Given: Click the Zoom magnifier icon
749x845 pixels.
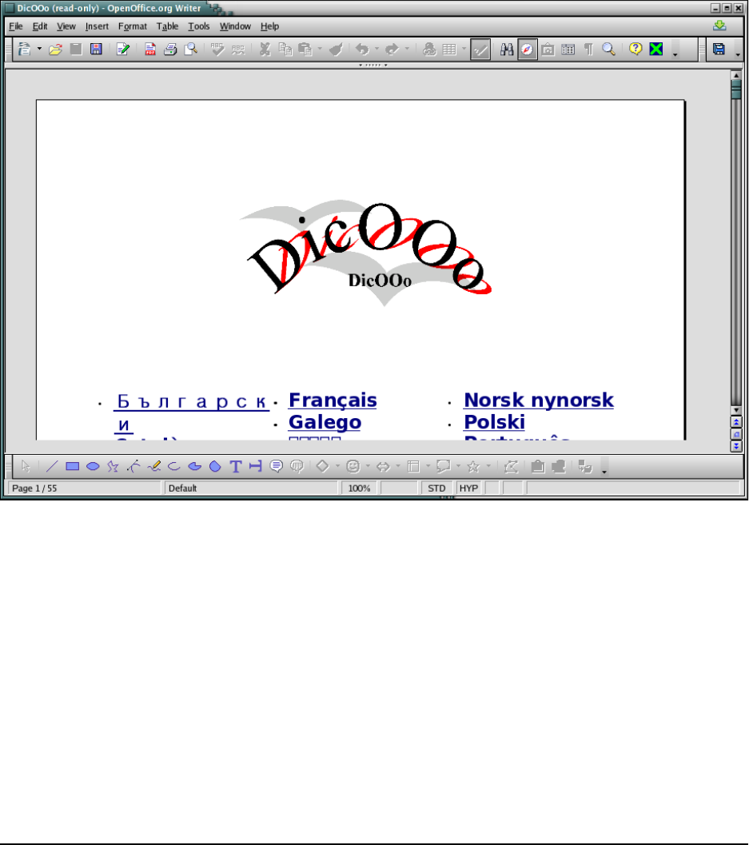Looking at the screenshot, I should pyautogui.click(x=608, y=50).
